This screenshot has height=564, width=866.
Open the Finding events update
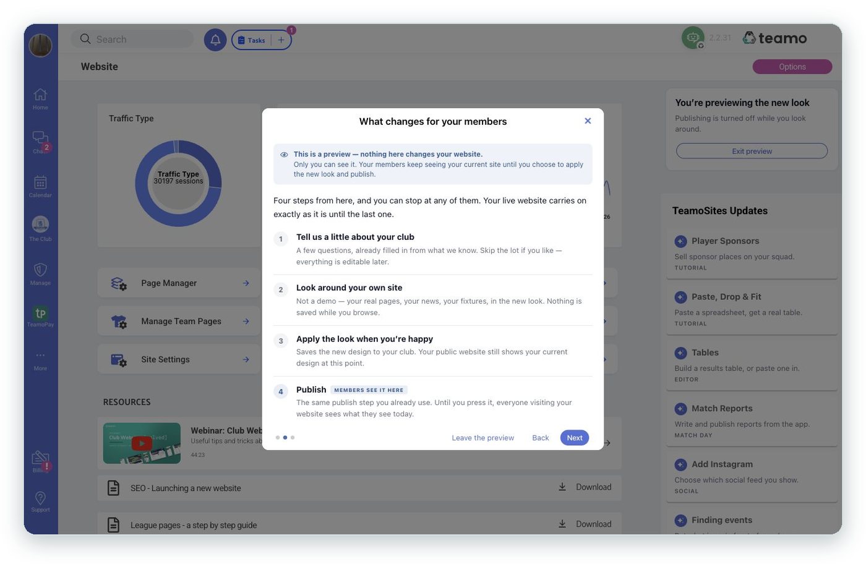pos(752,521)
